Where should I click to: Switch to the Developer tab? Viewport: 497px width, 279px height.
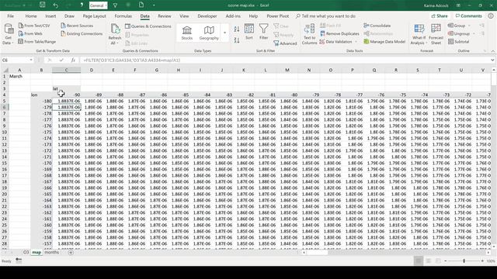pyautogui.click(x=207, y=16)
